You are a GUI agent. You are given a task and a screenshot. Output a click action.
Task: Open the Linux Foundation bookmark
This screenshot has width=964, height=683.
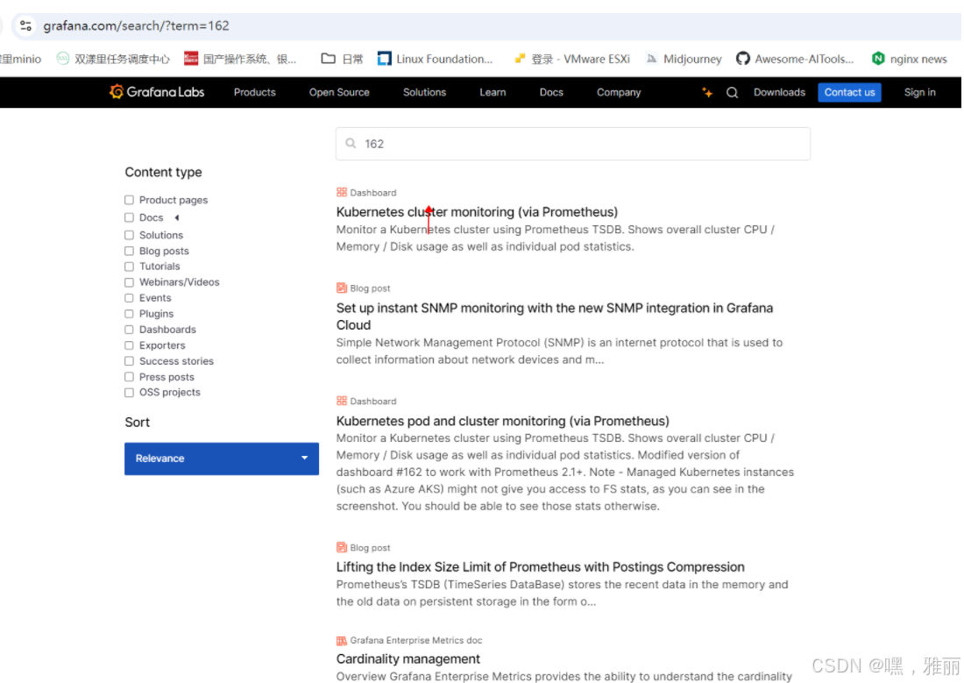436,59
